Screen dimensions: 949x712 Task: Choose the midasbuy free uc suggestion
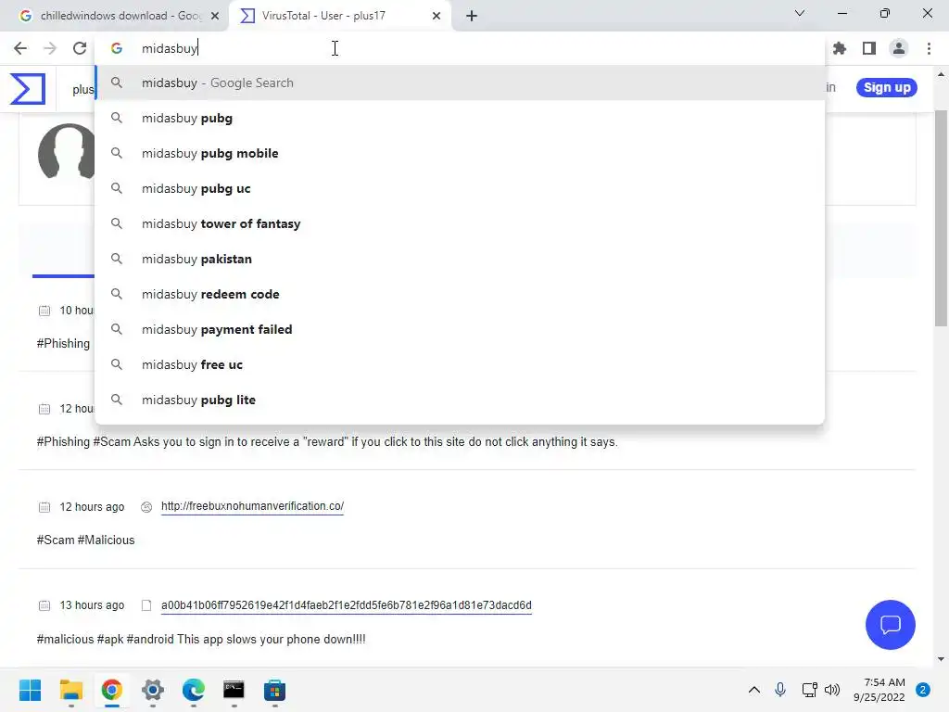(x=460, y=364)
